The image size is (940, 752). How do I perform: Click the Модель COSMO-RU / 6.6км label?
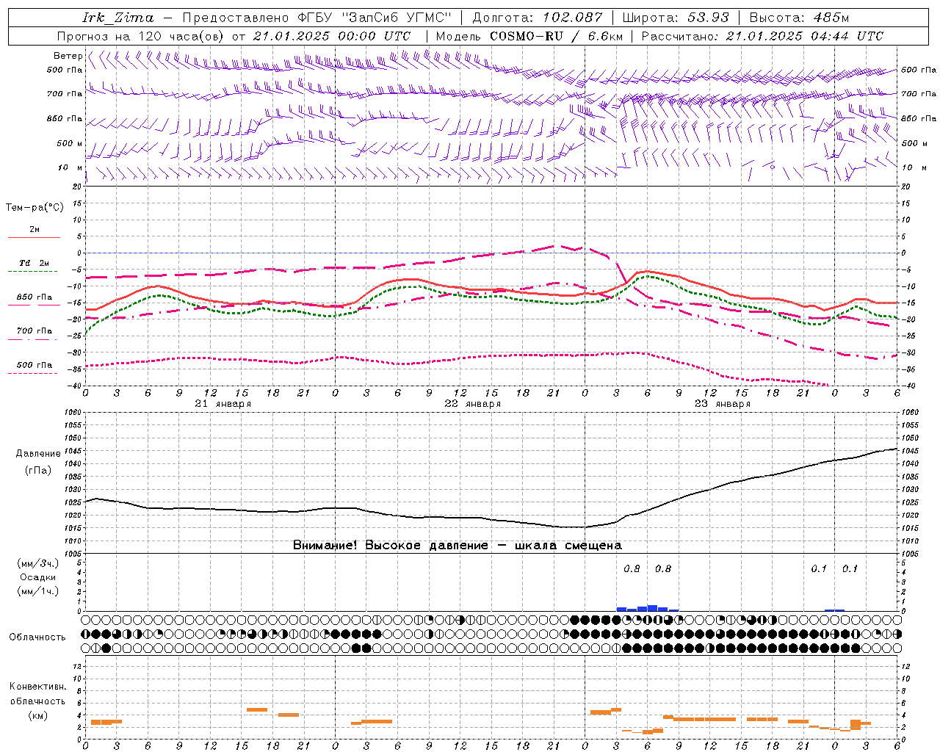tap(529, 36)
